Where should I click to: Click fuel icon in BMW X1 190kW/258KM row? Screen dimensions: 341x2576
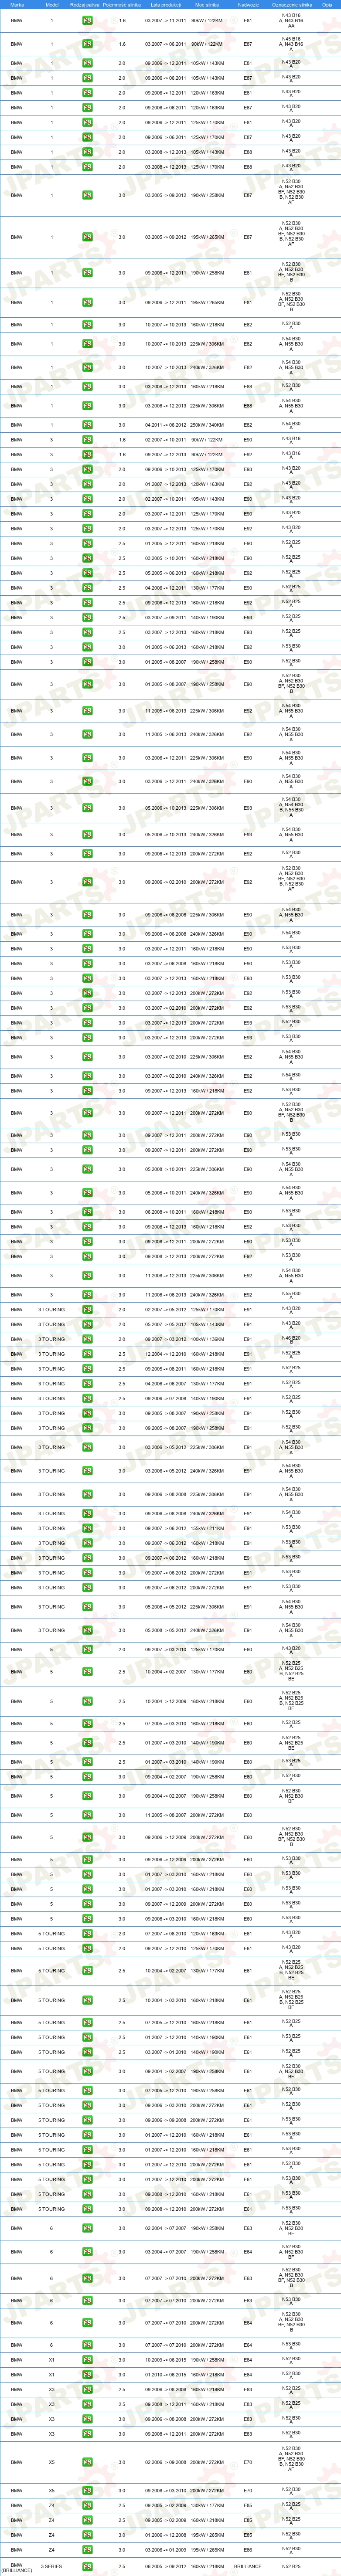coord(88,2360)
